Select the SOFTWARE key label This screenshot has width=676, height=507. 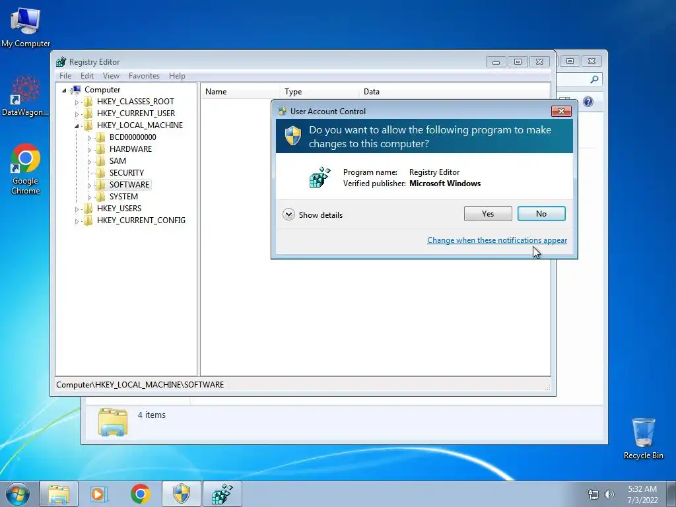[129, 185]
